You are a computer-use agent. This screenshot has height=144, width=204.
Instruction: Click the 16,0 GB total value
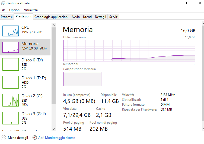[x=188, y=31]
